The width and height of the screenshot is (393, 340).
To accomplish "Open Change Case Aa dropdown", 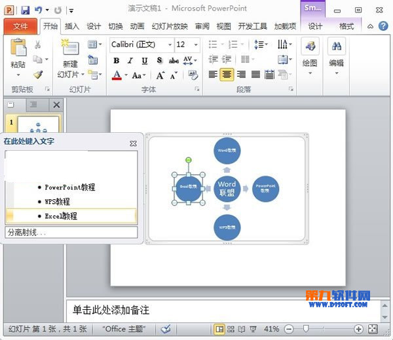I will [x=139, y=75].
